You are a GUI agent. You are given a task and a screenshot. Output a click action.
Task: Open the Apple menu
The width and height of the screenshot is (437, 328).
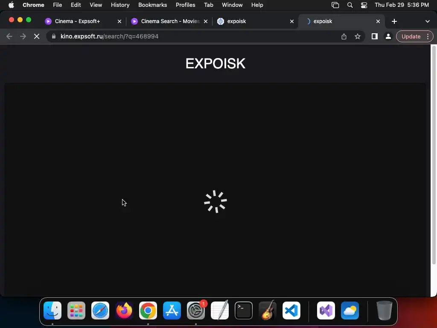pos(11,5)
